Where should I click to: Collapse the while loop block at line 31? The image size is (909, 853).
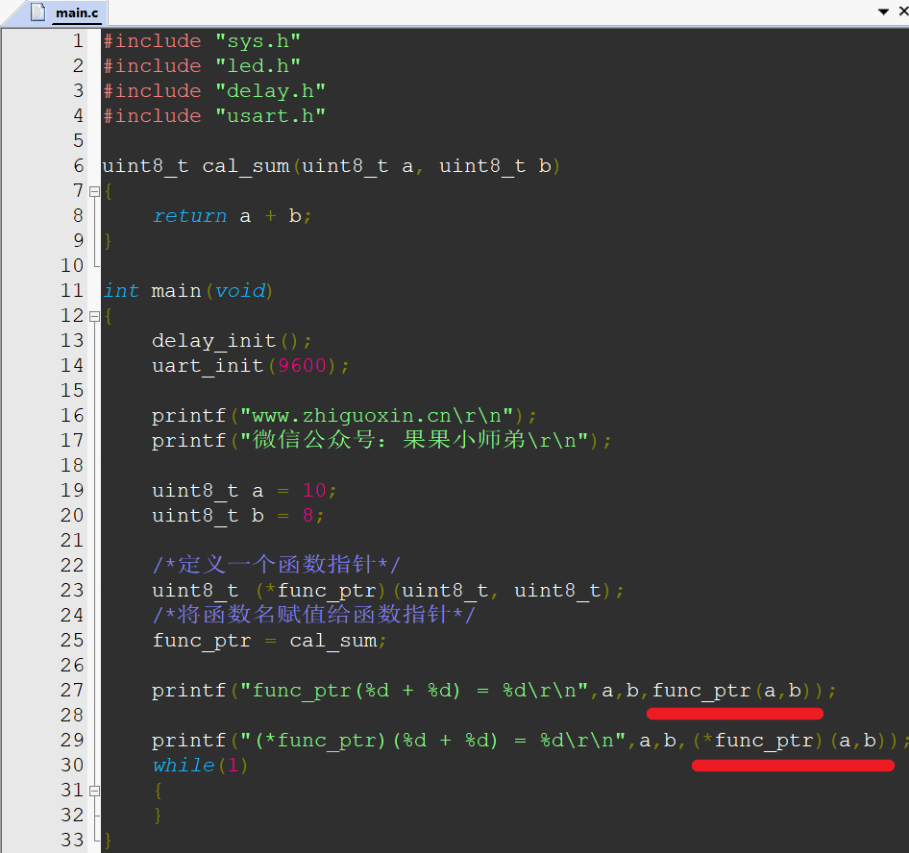(x=94, y=791)
